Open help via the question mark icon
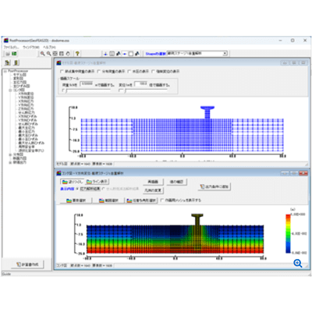Viewport: 312px width, 312px height. click(77, 54)
